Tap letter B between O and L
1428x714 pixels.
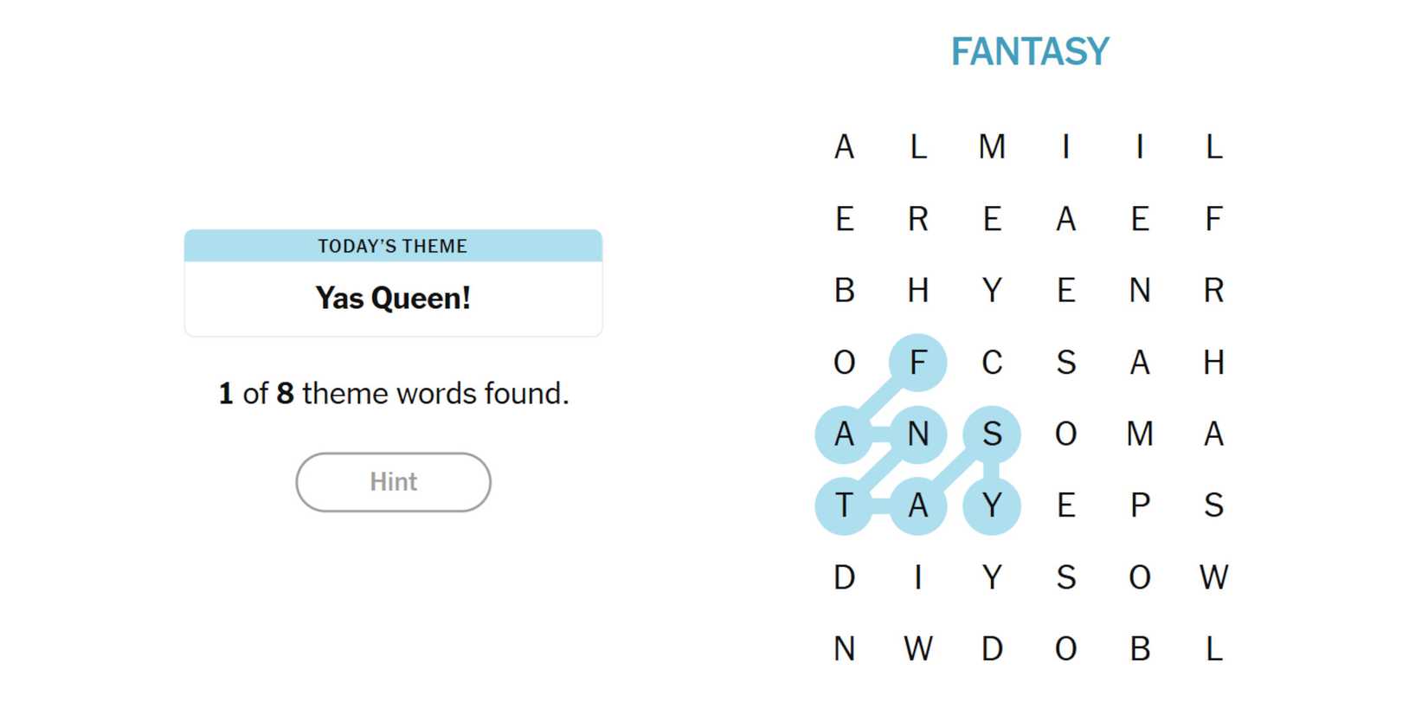tap(1140, 649)
